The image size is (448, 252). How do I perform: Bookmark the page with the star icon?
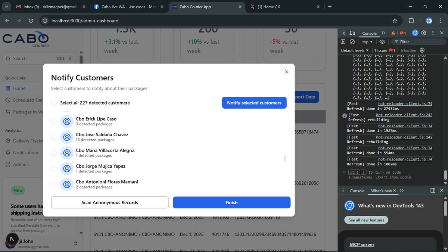395,21
